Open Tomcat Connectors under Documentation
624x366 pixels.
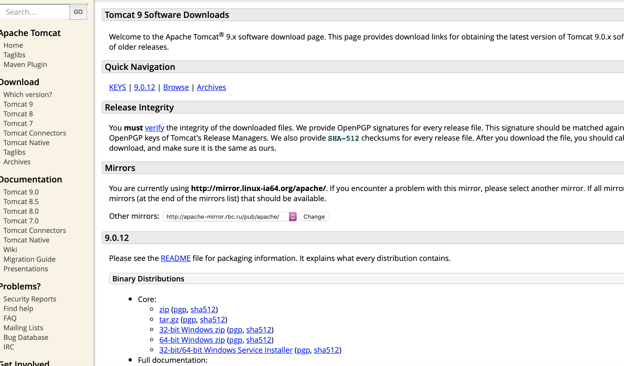[x=35, y=230]
